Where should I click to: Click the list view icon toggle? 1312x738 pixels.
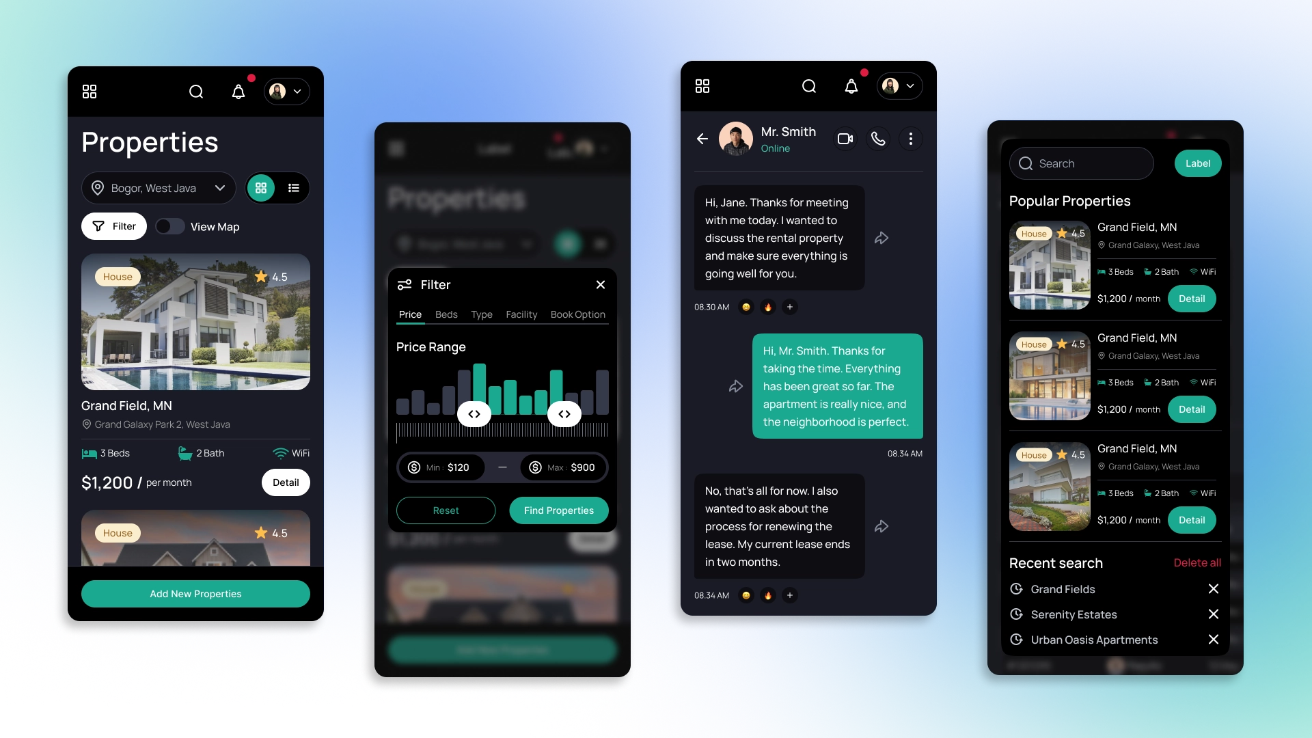[294, 187]
